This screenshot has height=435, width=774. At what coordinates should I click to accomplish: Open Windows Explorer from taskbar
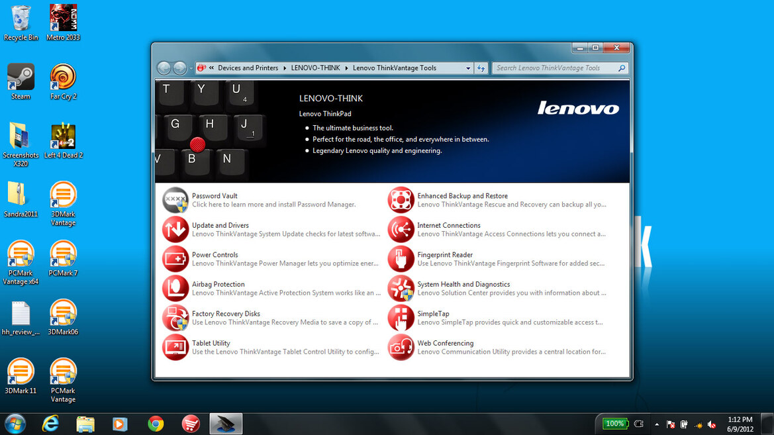pyautogui.click(x=85, y=424)
